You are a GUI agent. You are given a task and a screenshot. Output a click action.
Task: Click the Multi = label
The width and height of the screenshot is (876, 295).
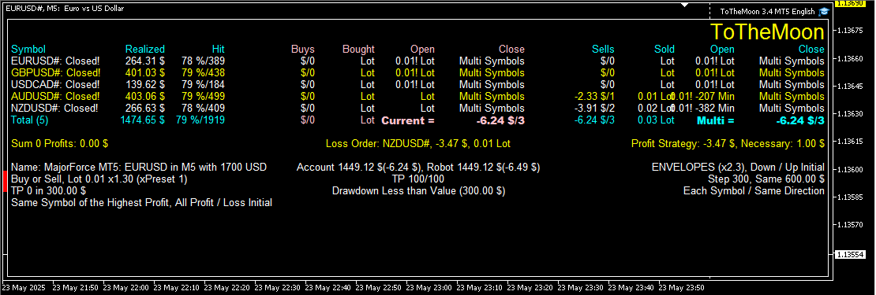point(716,120)
